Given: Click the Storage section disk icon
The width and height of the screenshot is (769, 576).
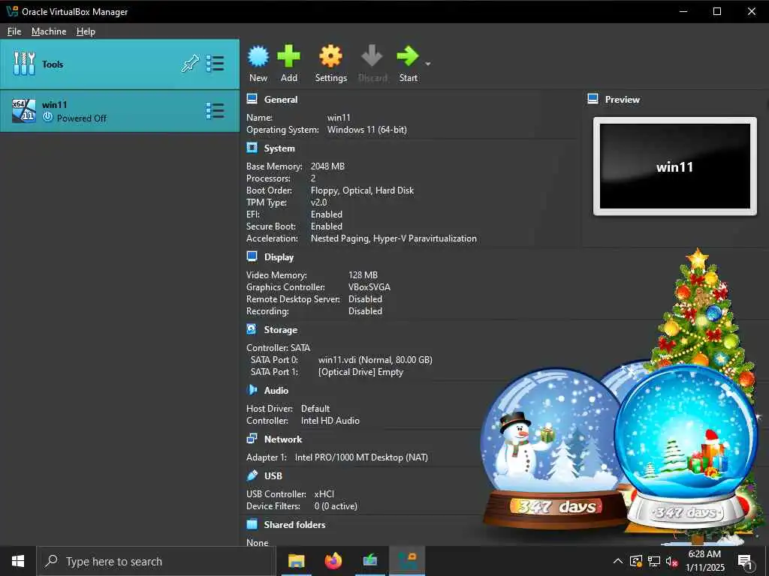Looking at the screenshot, I should pyautogui.click(x=252, y=329).
